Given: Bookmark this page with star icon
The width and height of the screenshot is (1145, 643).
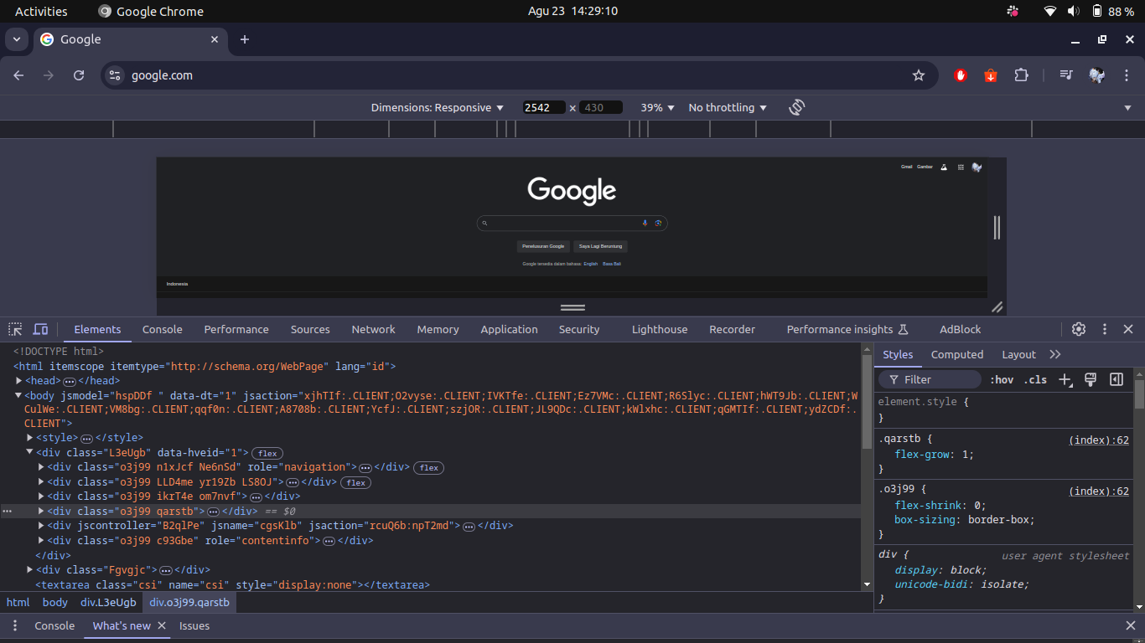Looking at the screenshot, I should 919,75.
